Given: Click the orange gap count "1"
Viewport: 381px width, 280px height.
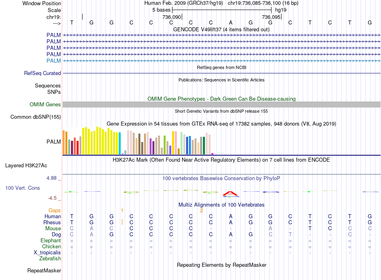Looking at the screenshot, I should [122, 211].
